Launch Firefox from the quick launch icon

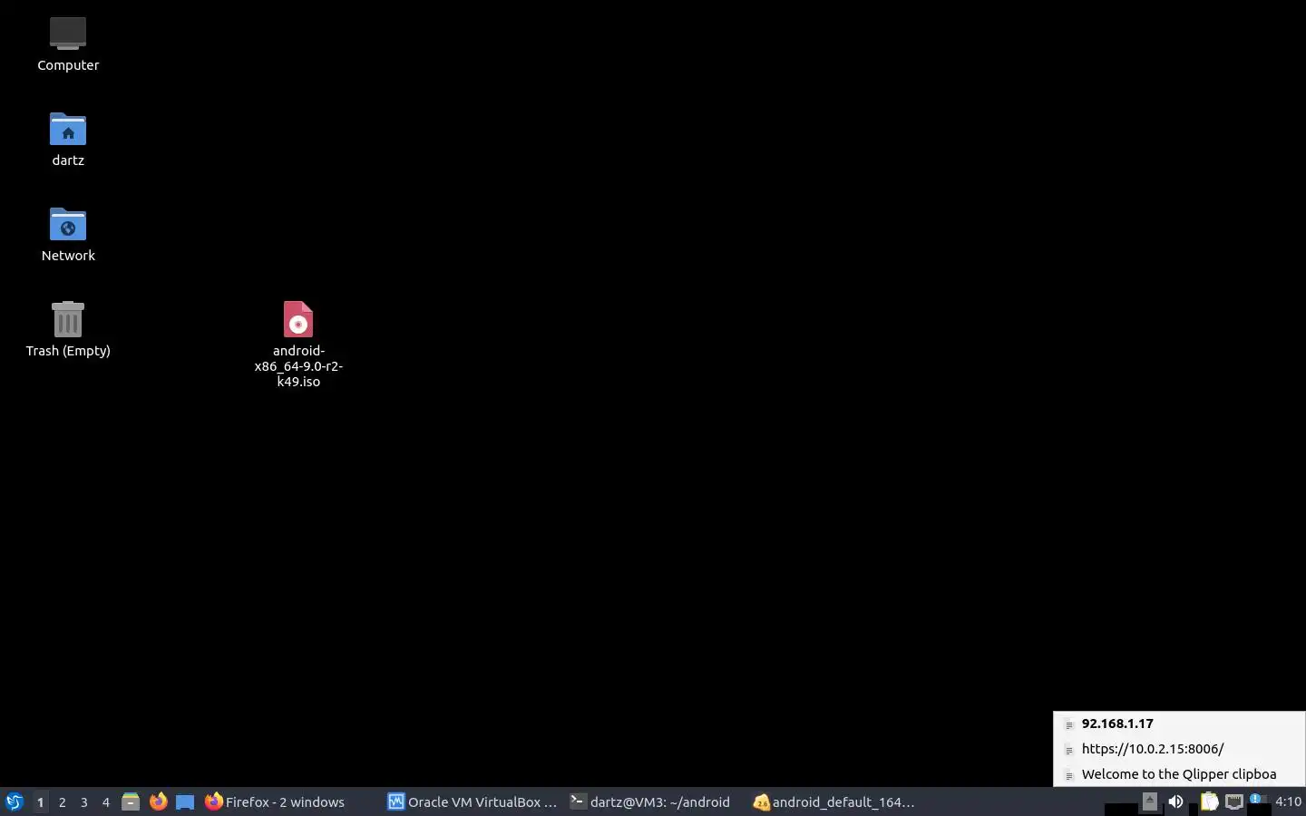[158, 801]
